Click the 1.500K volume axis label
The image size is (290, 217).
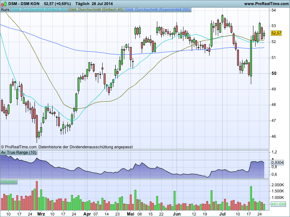(x=278, y=191)
